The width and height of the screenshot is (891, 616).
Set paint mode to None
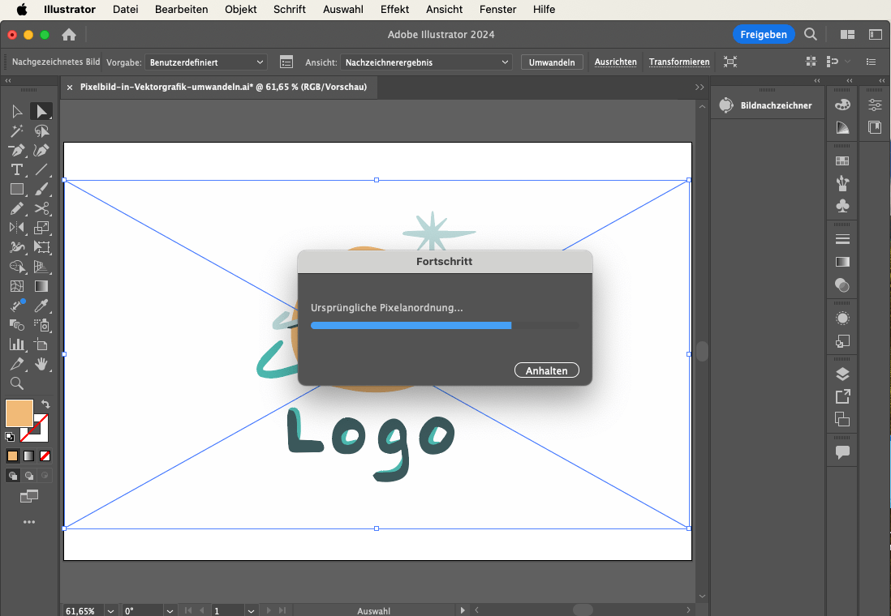pos(45,456)
